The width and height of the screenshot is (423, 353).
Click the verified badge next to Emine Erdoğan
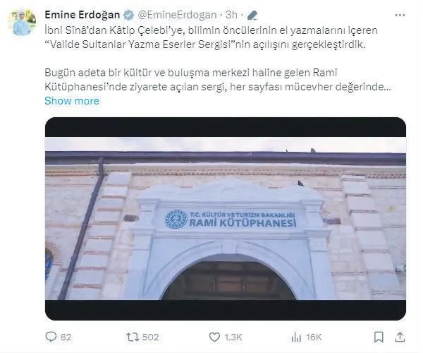[x=129, y=15]
